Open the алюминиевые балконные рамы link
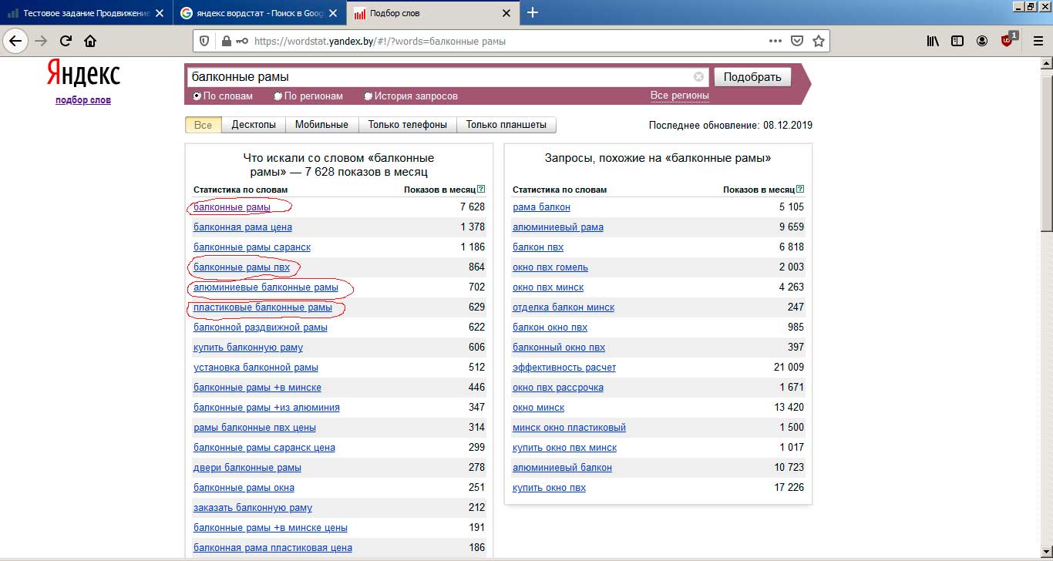 click(265, 287)
